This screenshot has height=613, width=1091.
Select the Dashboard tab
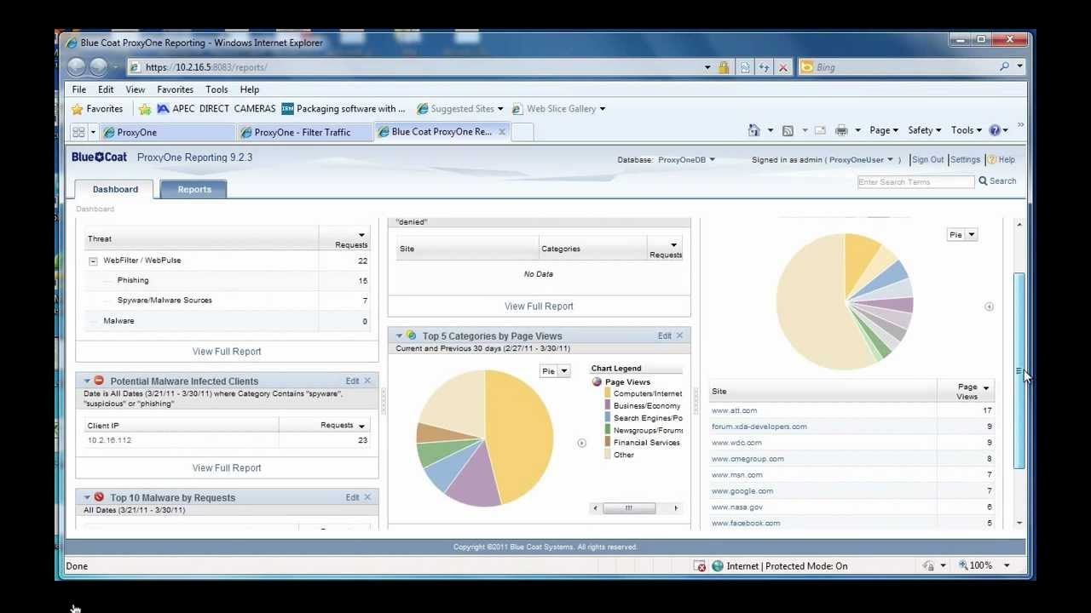point(115,189)
